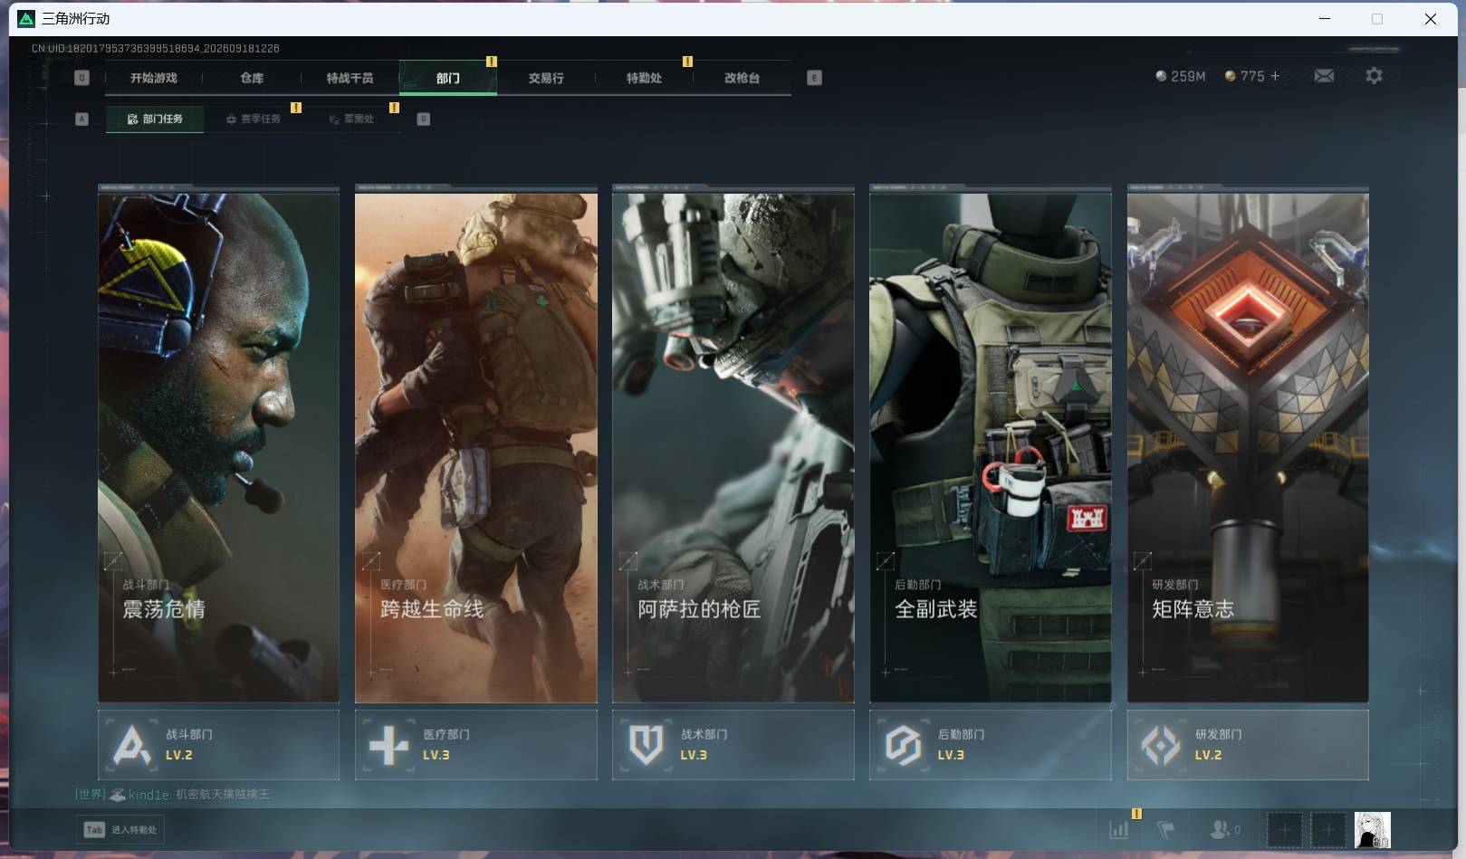Switch to the 特勤处 tab
Screen dimensions: 1466x859
pos(644,78)
